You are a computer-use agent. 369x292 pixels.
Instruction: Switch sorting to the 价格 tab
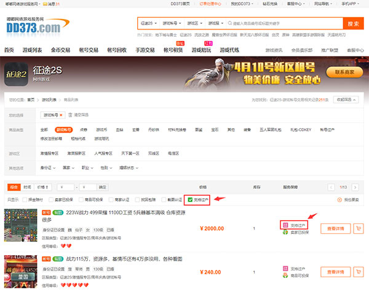click(x=43, y=187)
